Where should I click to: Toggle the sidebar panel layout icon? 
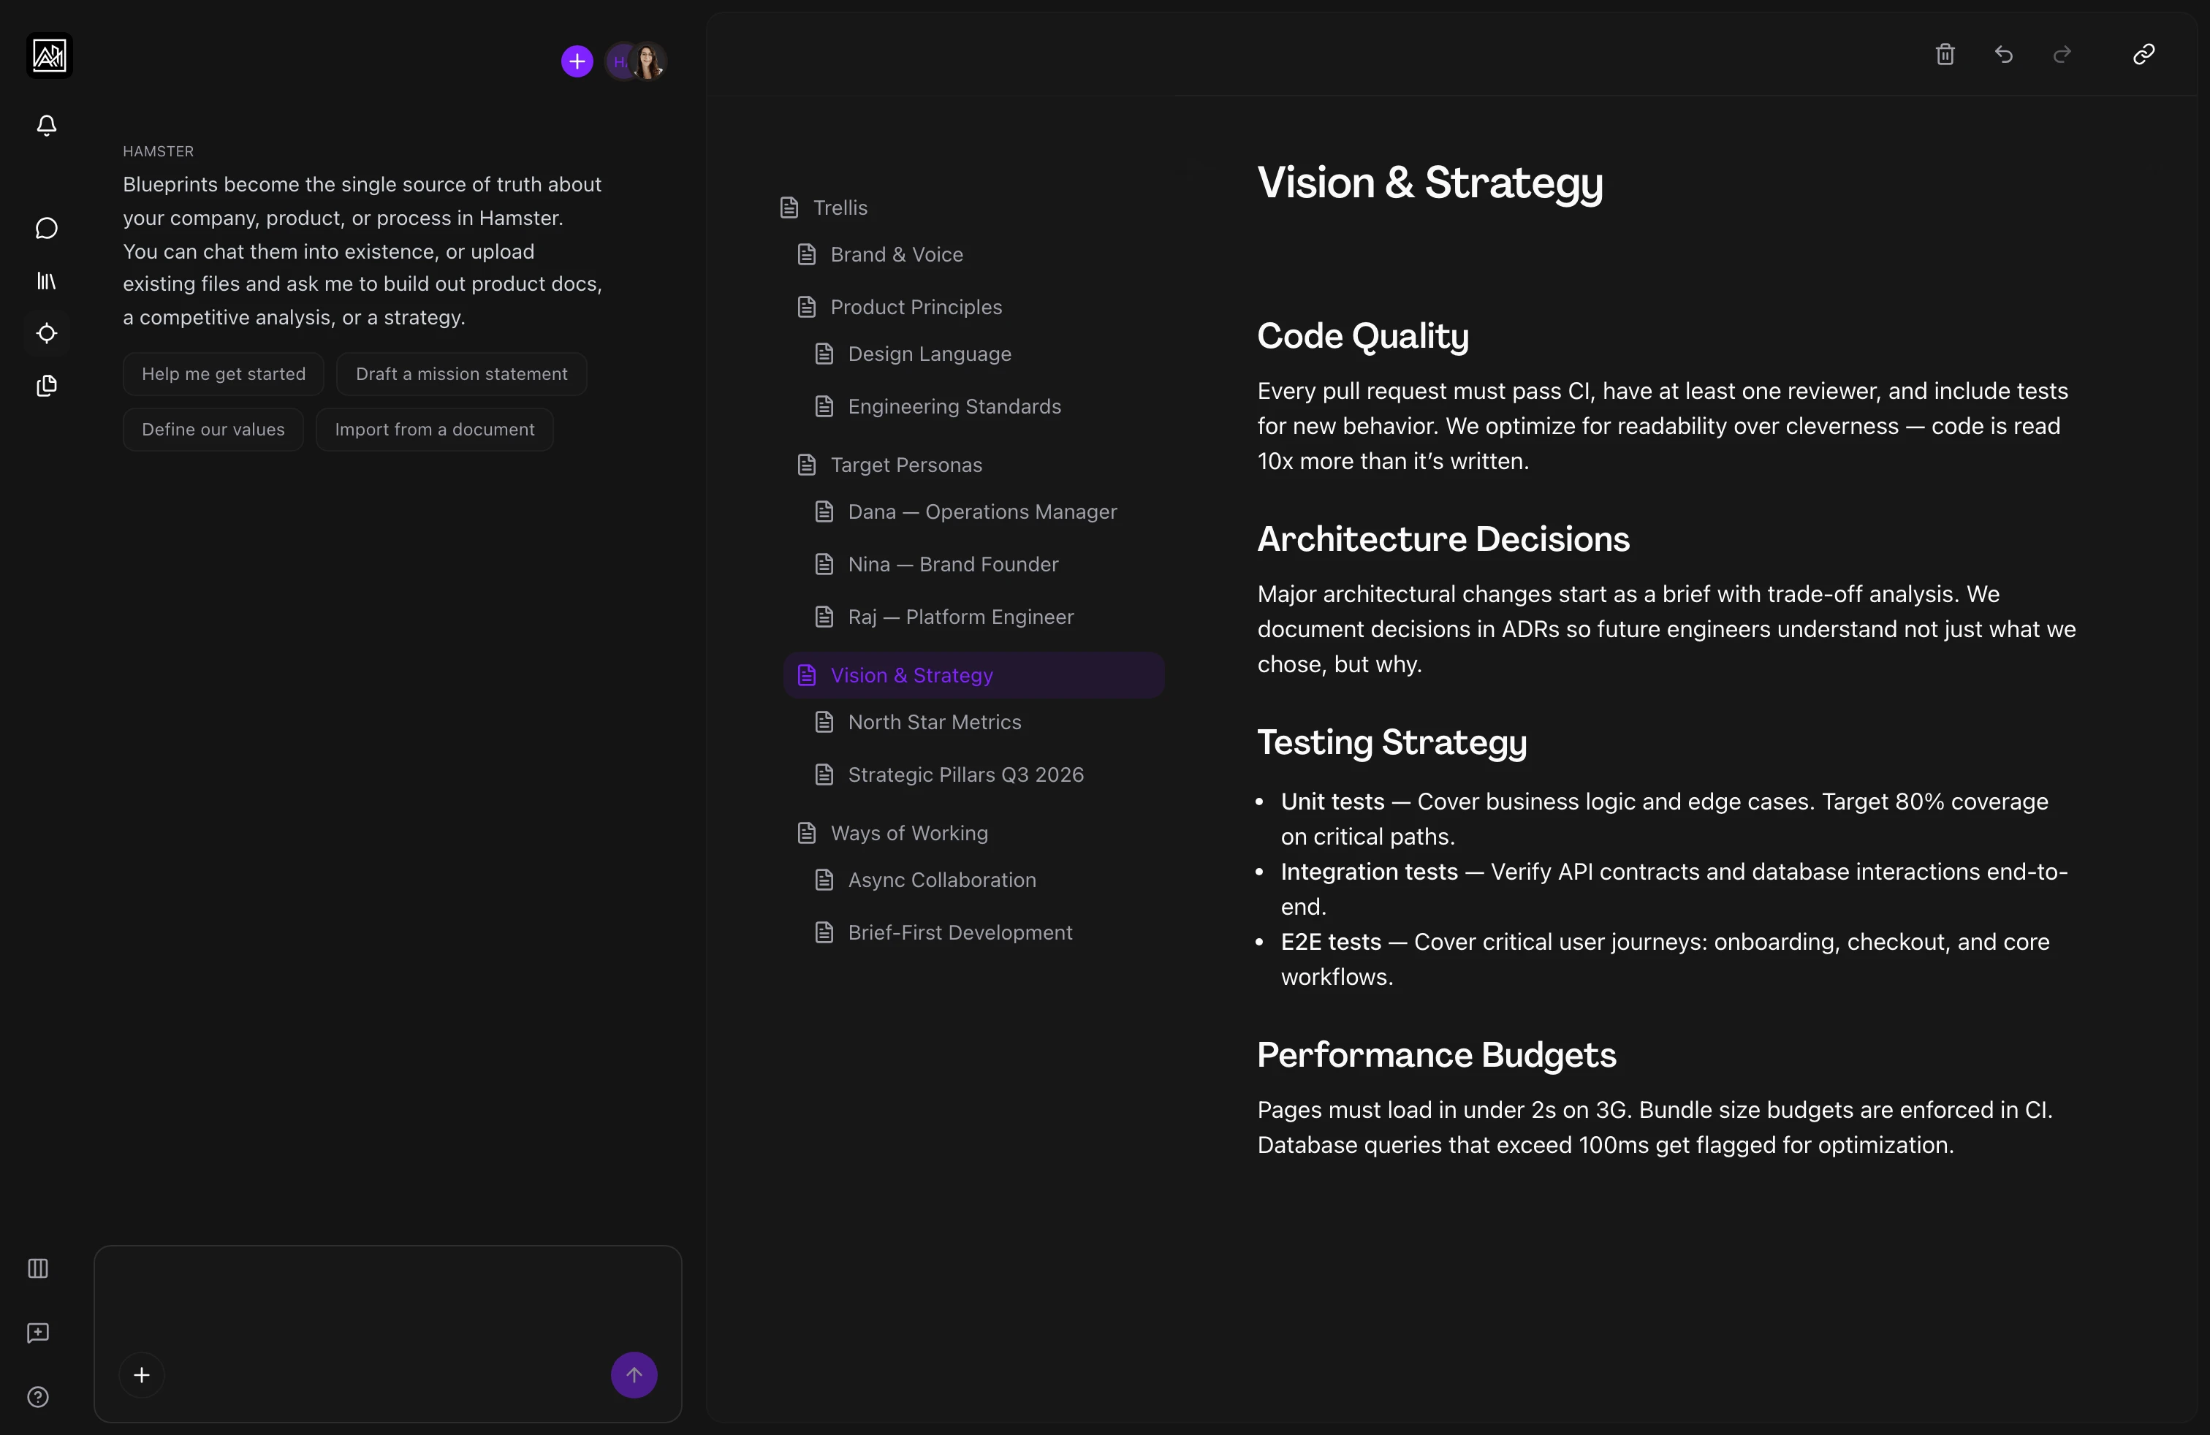[38, 1268]
